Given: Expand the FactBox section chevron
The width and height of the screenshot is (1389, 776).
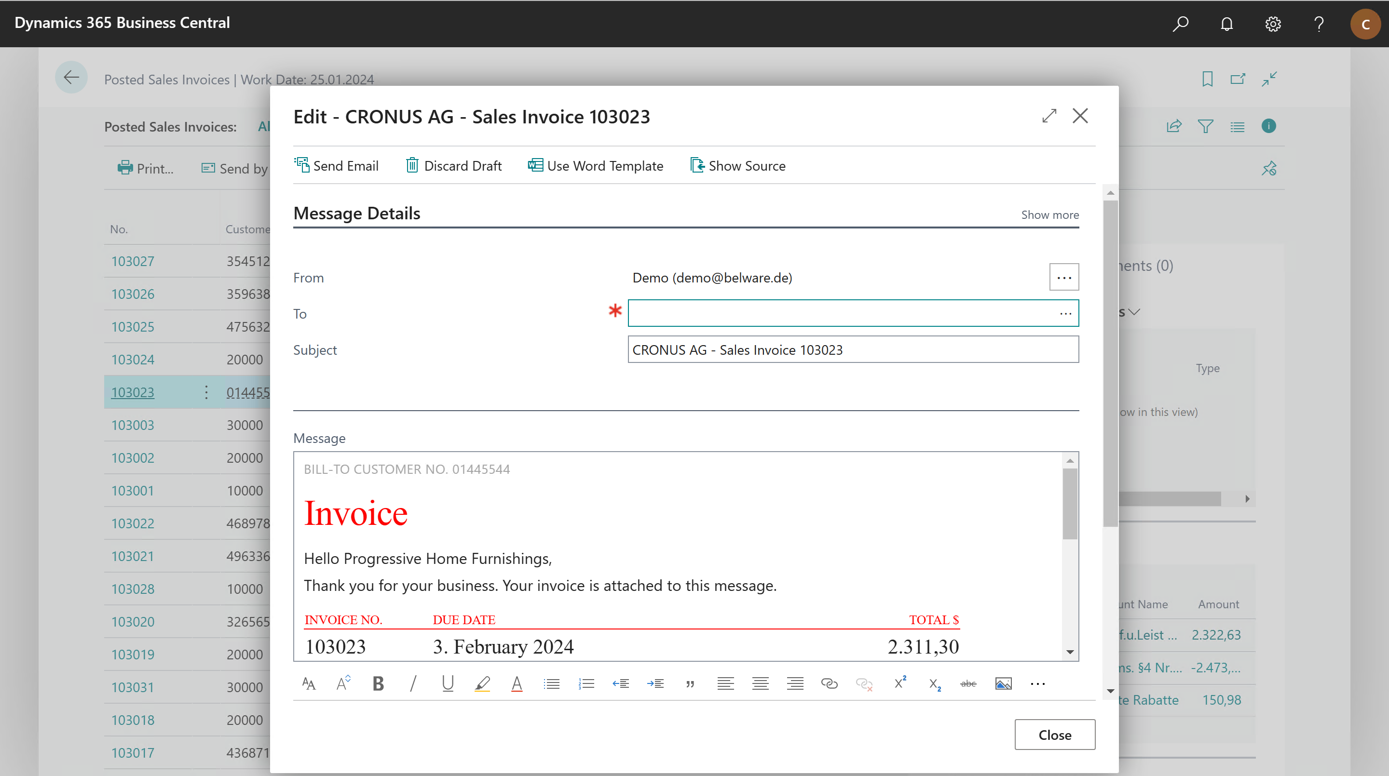Looking at the screenshot, I should (x=1134, y=311).
